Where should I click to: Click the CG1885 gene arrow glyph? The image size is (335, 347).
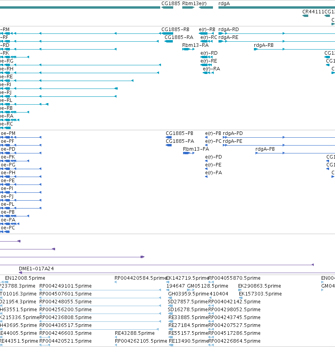167,7
